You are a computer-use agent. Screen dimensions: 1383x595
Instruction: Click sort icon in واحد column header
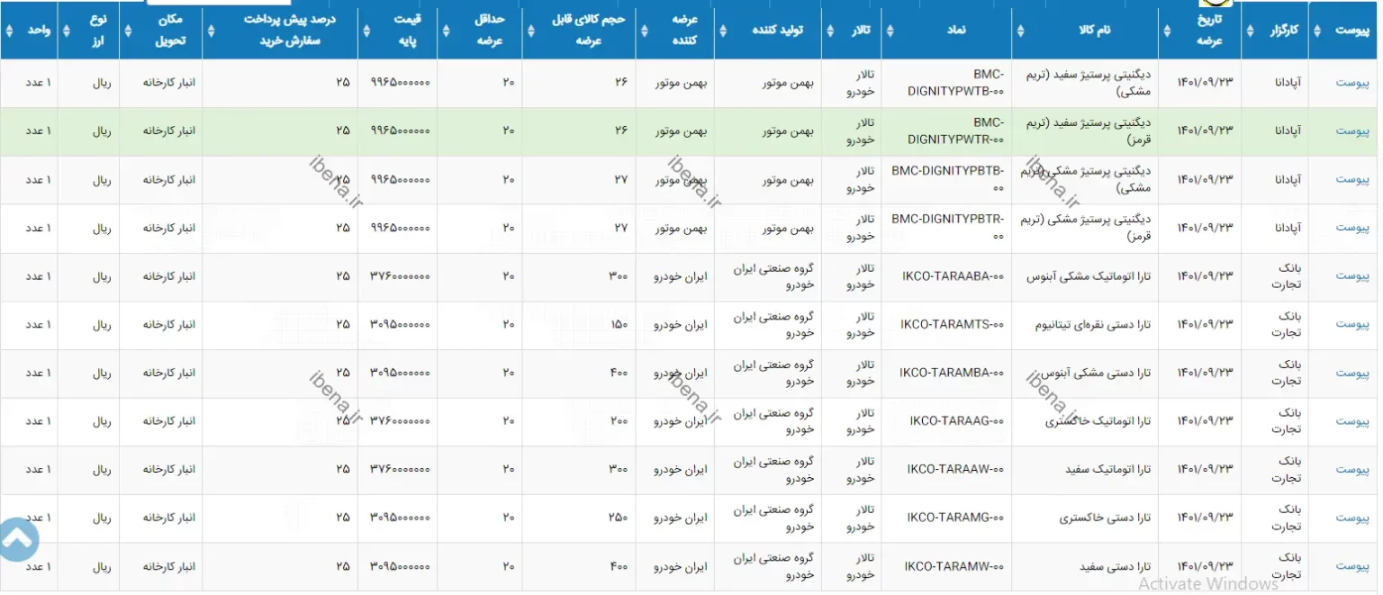coord(9,30)
